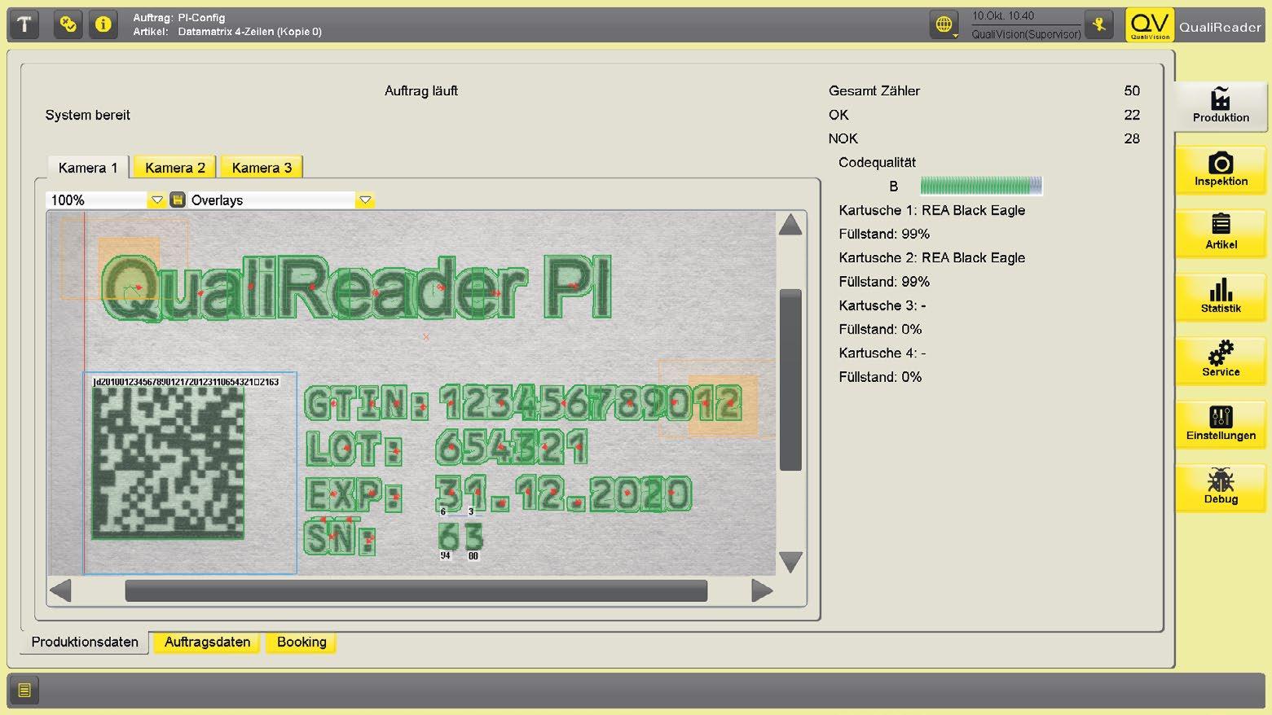Open the Inspektion camera page
This screenshot has height=715, width=1272.
tap(1221, 169)
